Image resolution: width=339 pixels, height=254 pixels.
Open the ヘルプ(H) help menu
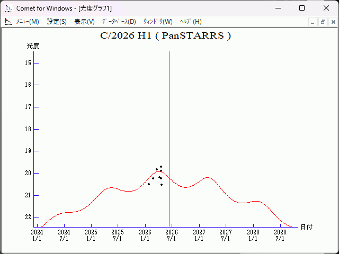click(x=191, y=22)
